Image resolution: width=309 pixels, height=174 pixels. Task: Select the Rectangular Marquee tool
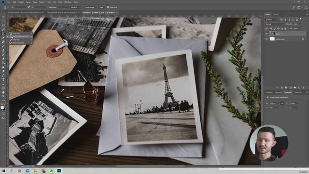(3, 21)
